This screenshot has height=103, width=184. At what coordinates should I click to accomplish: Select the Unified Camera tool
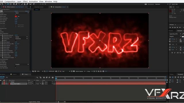pos(8,4)
